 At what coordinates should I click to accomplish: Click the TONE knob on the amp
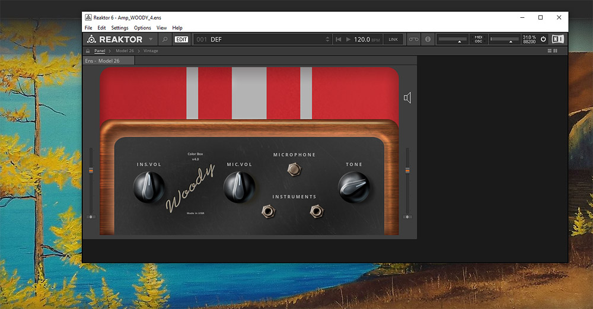(354, 188)
